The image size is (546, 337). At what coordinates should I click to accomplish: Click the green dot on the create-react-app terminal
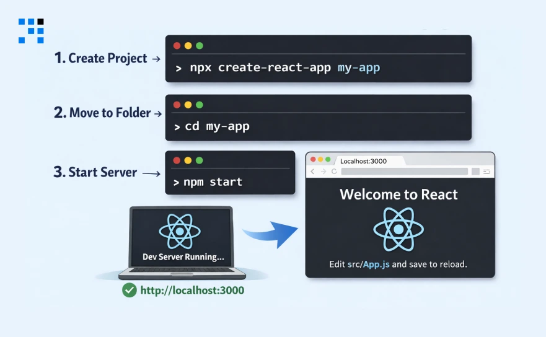coord(200,46)
